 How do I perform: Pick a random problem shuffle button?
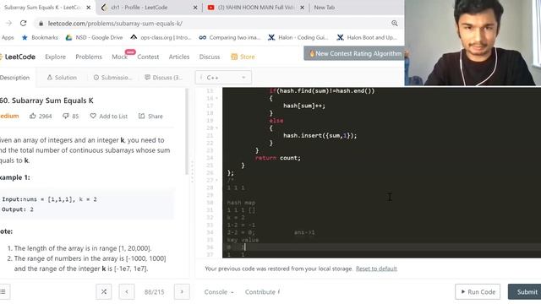point(104,292)
